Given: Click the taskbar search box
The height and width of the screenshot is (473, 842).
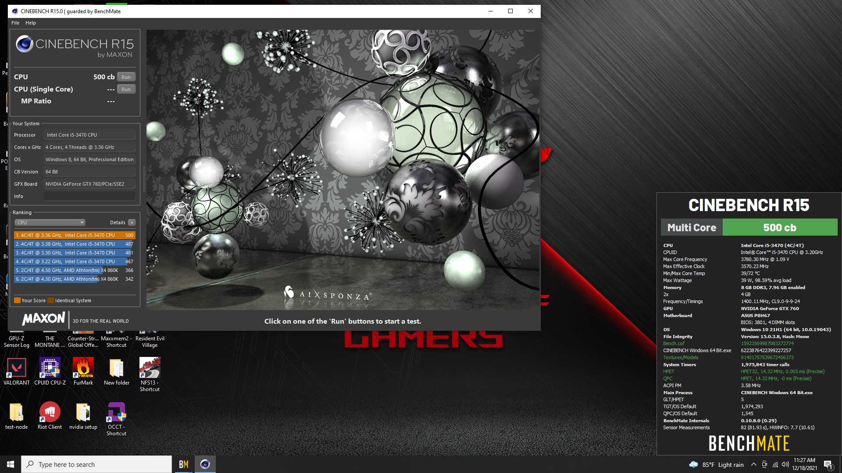Looking at the screenshot, I should pyautogui.click(x=96, y=464).
